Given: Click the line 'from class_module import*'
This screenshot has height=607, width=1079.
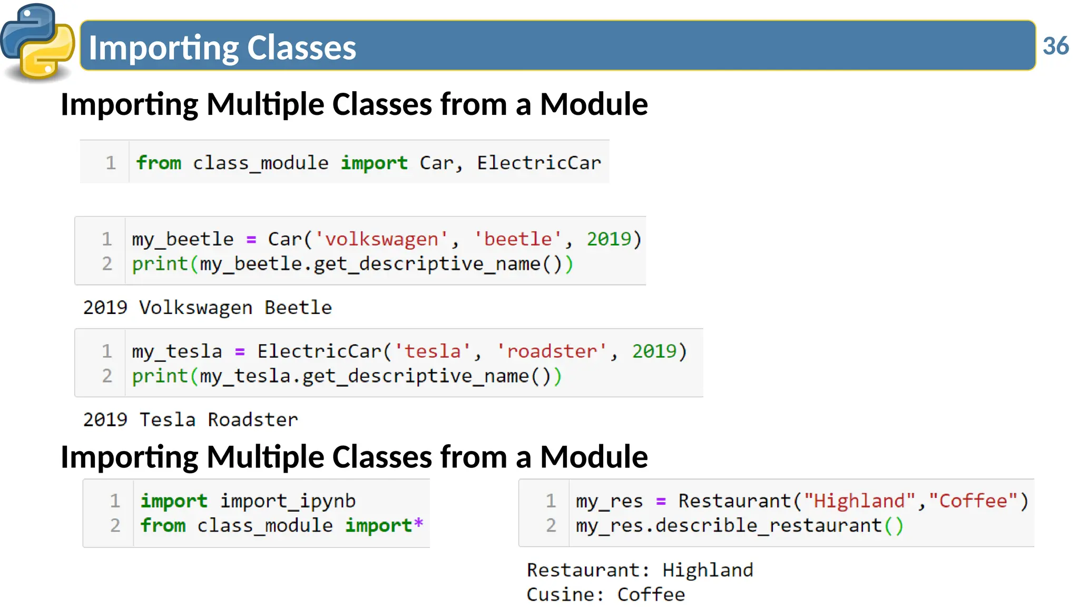Looking at the screenshot, I should (282, 525).
